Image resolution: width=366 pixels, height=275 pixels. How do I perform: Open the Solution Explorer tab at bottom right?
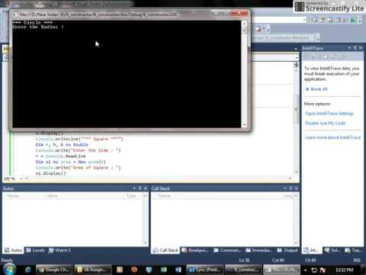332,251
